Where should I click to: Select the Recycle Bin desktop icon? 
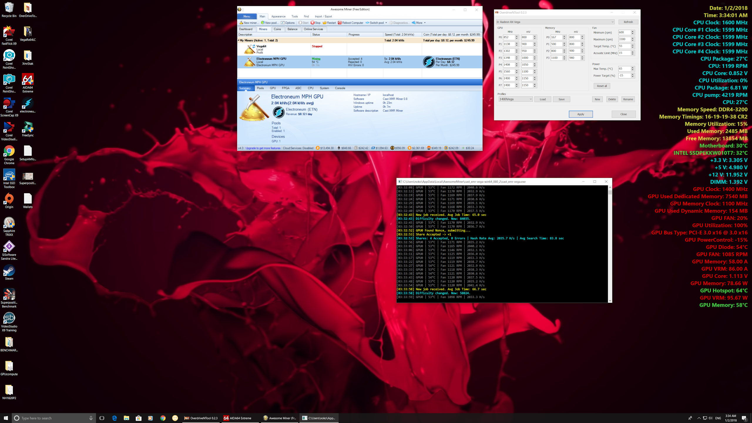(9, 10)
